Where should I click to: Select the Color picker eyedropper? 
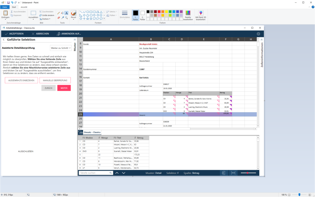62,17
